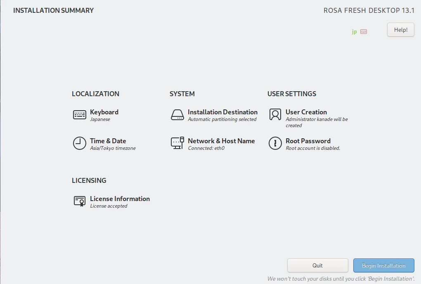Click 'Automatic partitioning selected' status text
The width and height of the screenshot is (421, 284).
click(222, 119)
